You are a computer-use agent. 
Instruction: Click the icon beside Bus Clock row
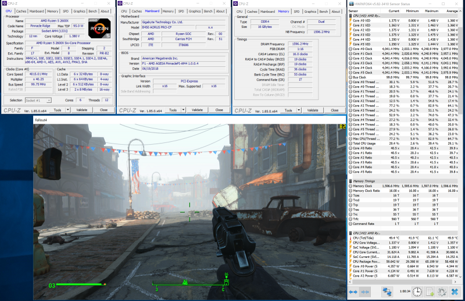tap(350, 77)
